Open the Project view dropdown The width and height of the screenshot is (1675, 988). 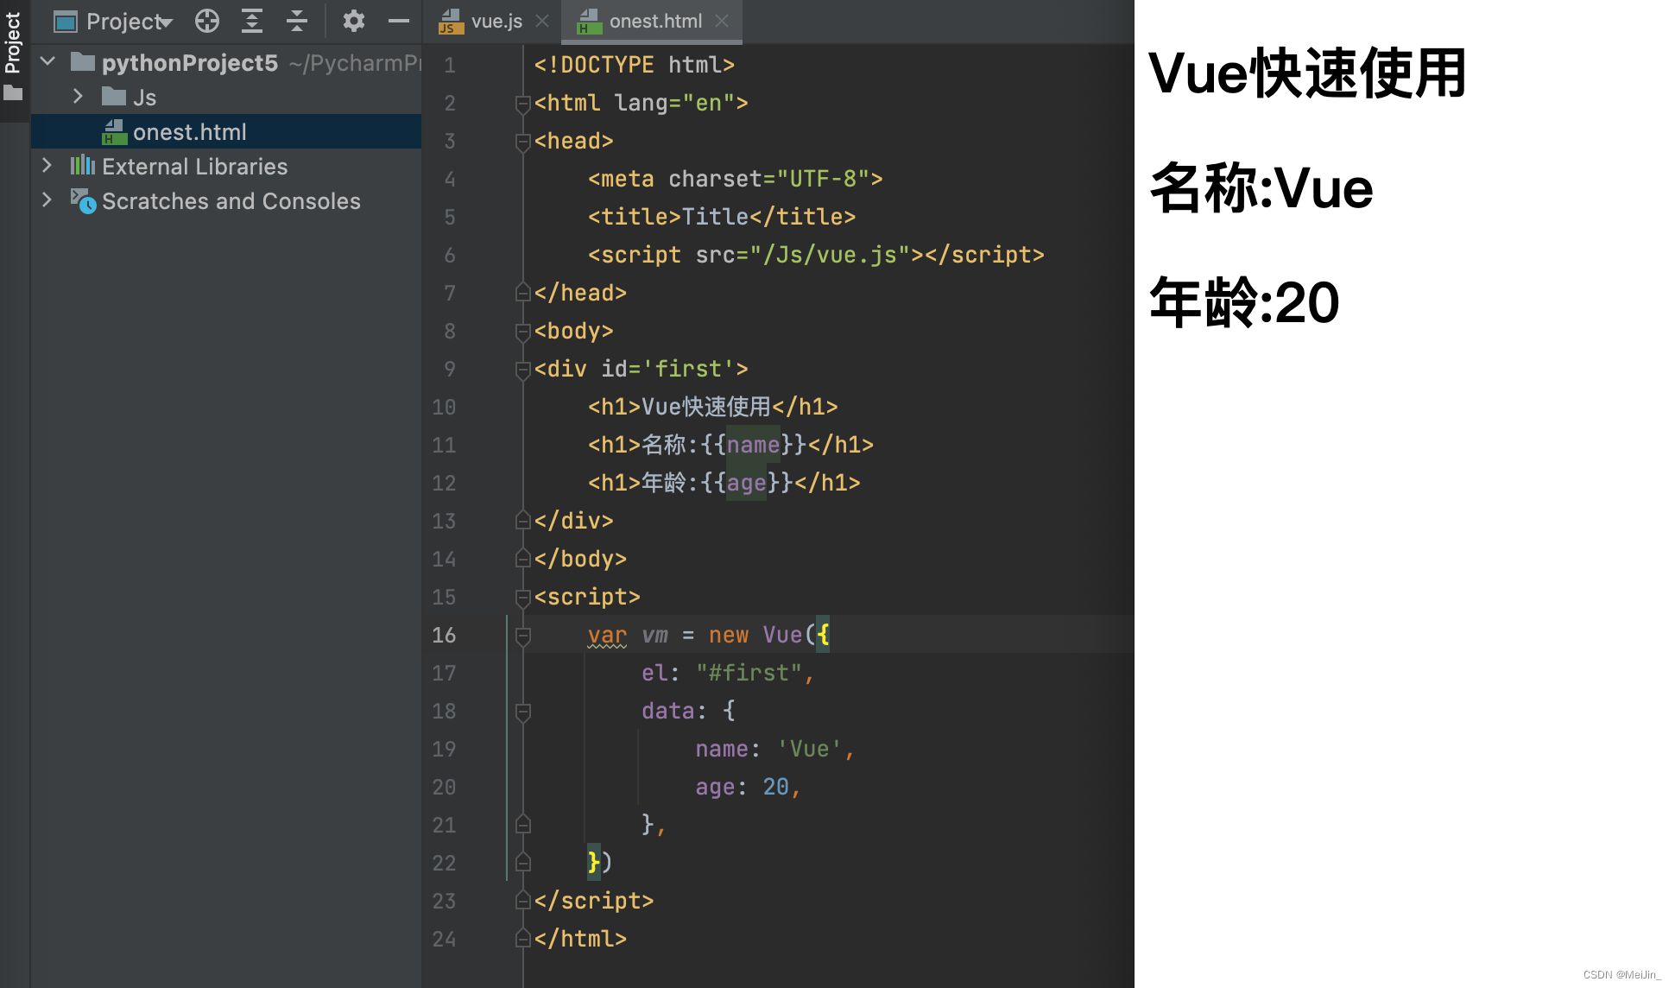pyautogui.click(x=113, y=21)
